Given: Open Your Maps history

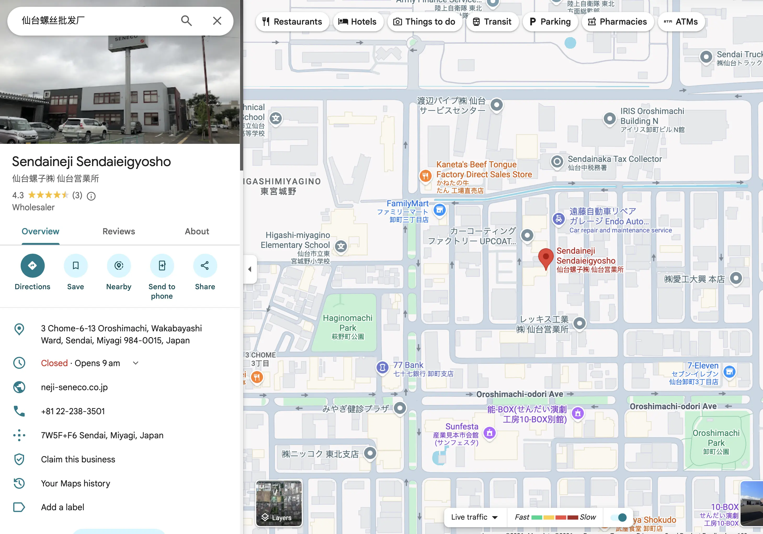Looking at the screenshot, I should click(75, 484).
